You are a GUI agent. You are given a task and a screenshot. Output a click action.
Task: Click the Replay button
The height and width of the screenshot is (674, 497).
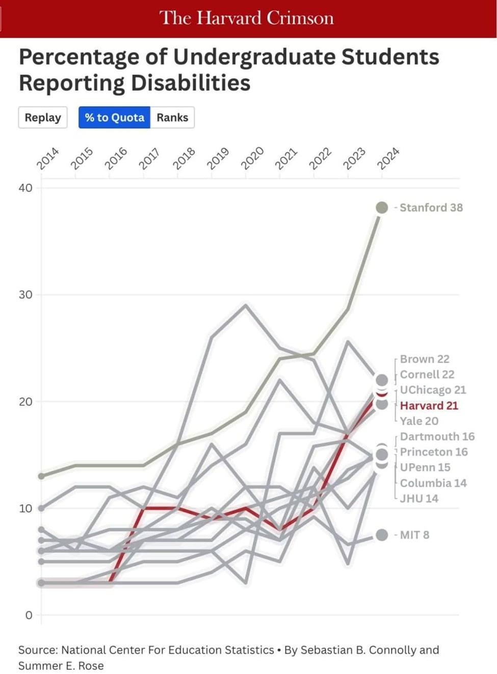(x=43, y=117)
